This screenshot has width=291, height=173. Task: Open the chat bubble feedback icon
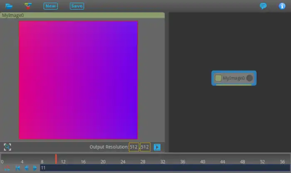(263, 6)
